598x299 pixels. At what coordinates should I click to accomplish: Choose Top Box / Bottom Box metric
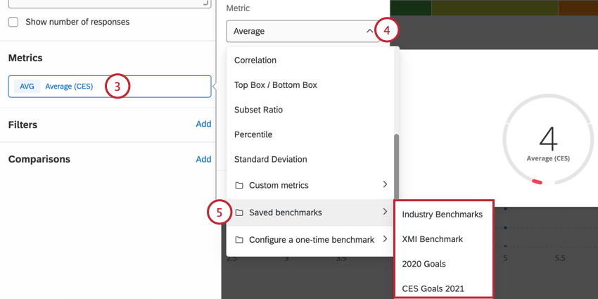(276, 85)
